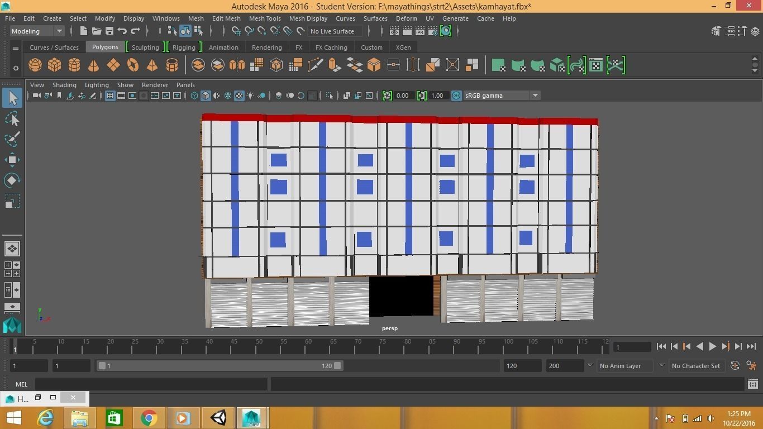Select the Scale tool in the toolbox
Image resolution: width=763 pixels, height=429 pixels.
tap(12, 201)
